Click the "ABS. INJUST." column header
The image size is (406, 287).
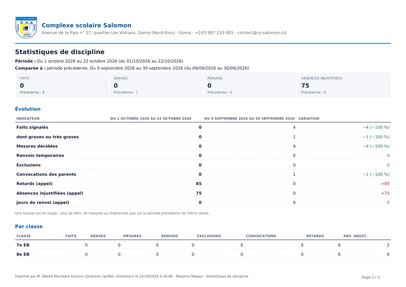[355, 236]
